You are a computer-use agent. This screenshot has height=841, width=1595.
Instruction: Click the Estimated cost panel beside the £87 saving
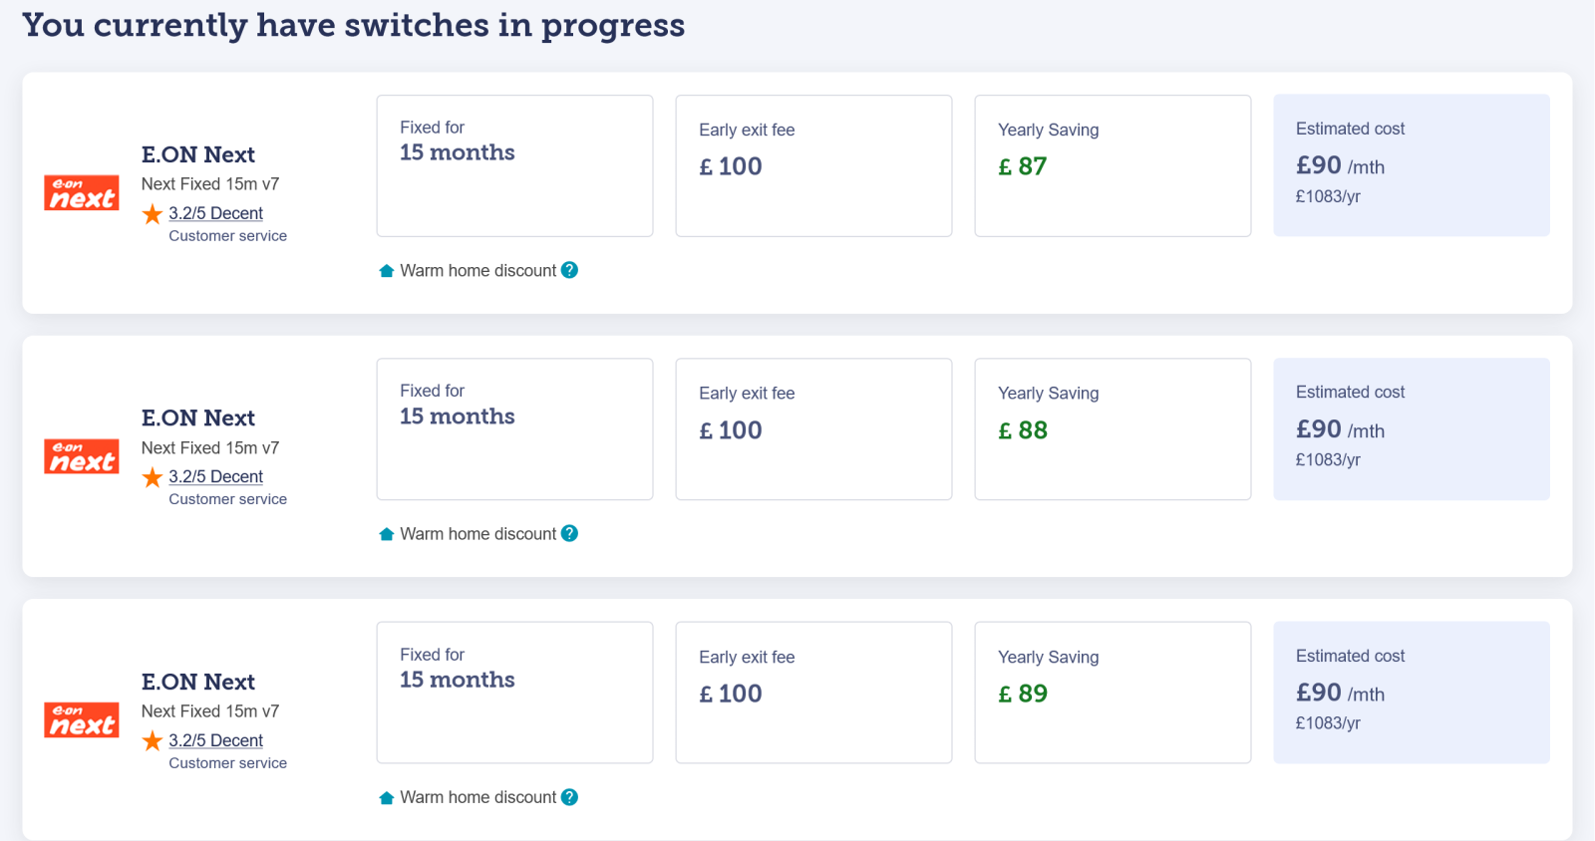coord(1412,165)
